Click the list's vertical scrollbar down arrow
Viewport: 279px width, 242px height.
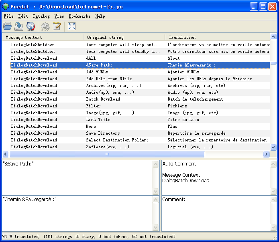[x=273, y=147]
